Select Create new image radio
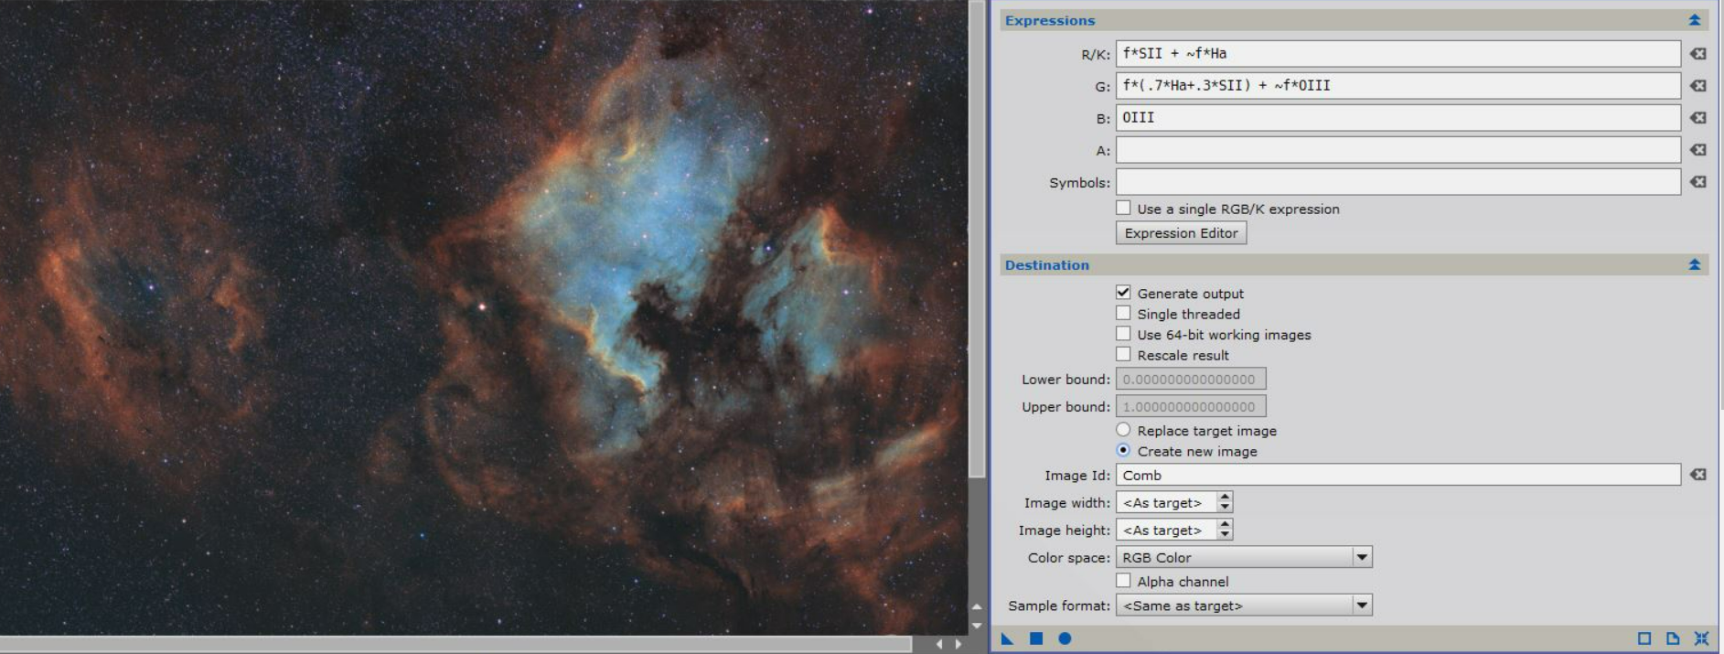 tap(1123, 450)
